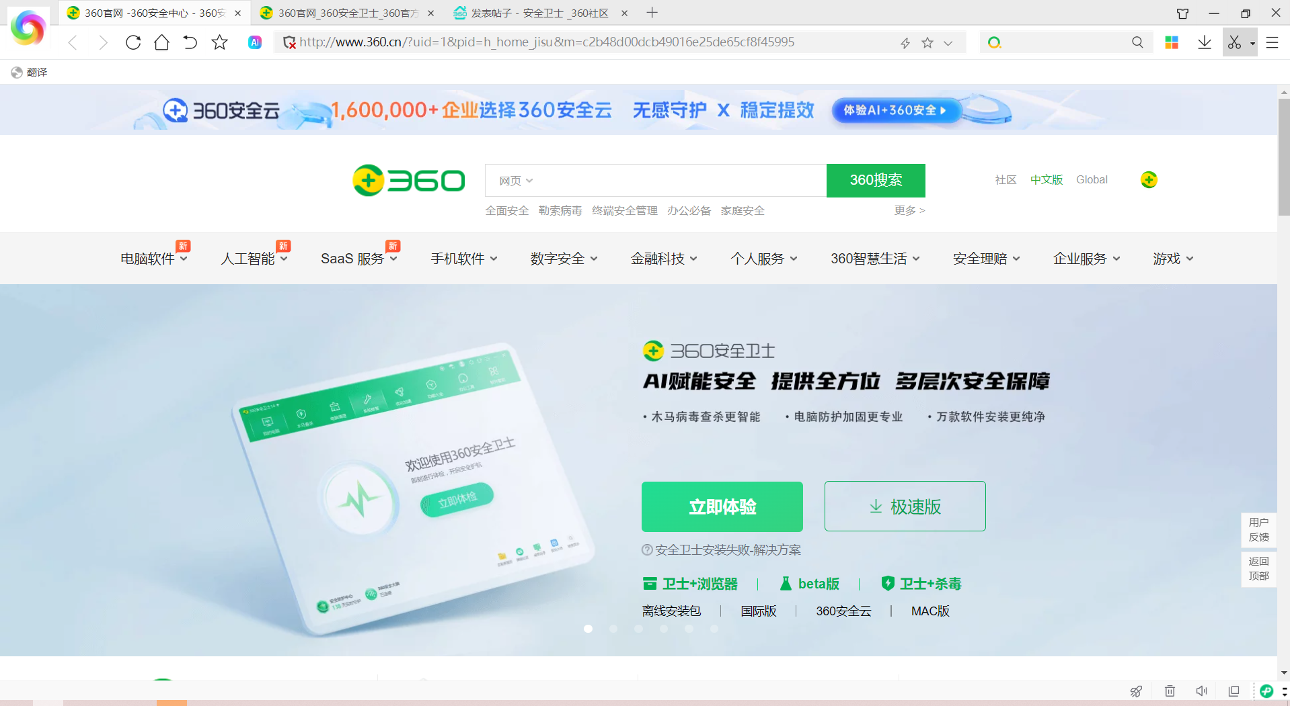The height and width of the screenshot is (706, 1290).
Task: Open the browser hamburger menu
Action: tap(1272, 42)
